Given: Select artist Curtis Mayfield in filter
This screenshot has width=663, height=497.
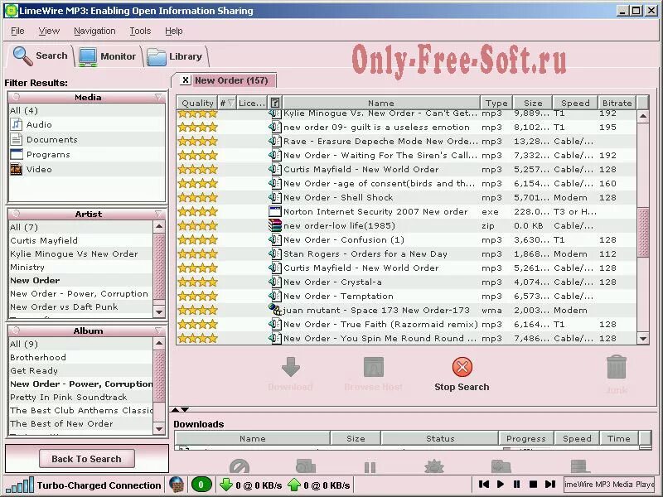Looking at the screenshot, I should [x=44, y=240].
